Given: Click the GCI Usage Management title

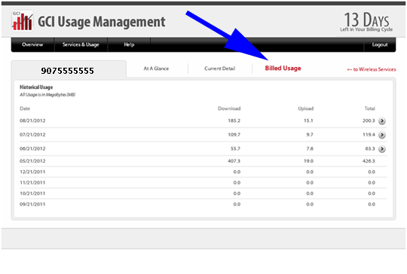Looking at the screenshot, I should click(x=102, y=22).
